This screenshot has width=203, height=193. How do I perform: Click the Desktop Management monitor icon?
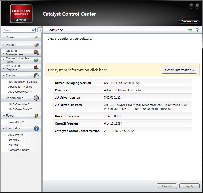pos(36,53)
